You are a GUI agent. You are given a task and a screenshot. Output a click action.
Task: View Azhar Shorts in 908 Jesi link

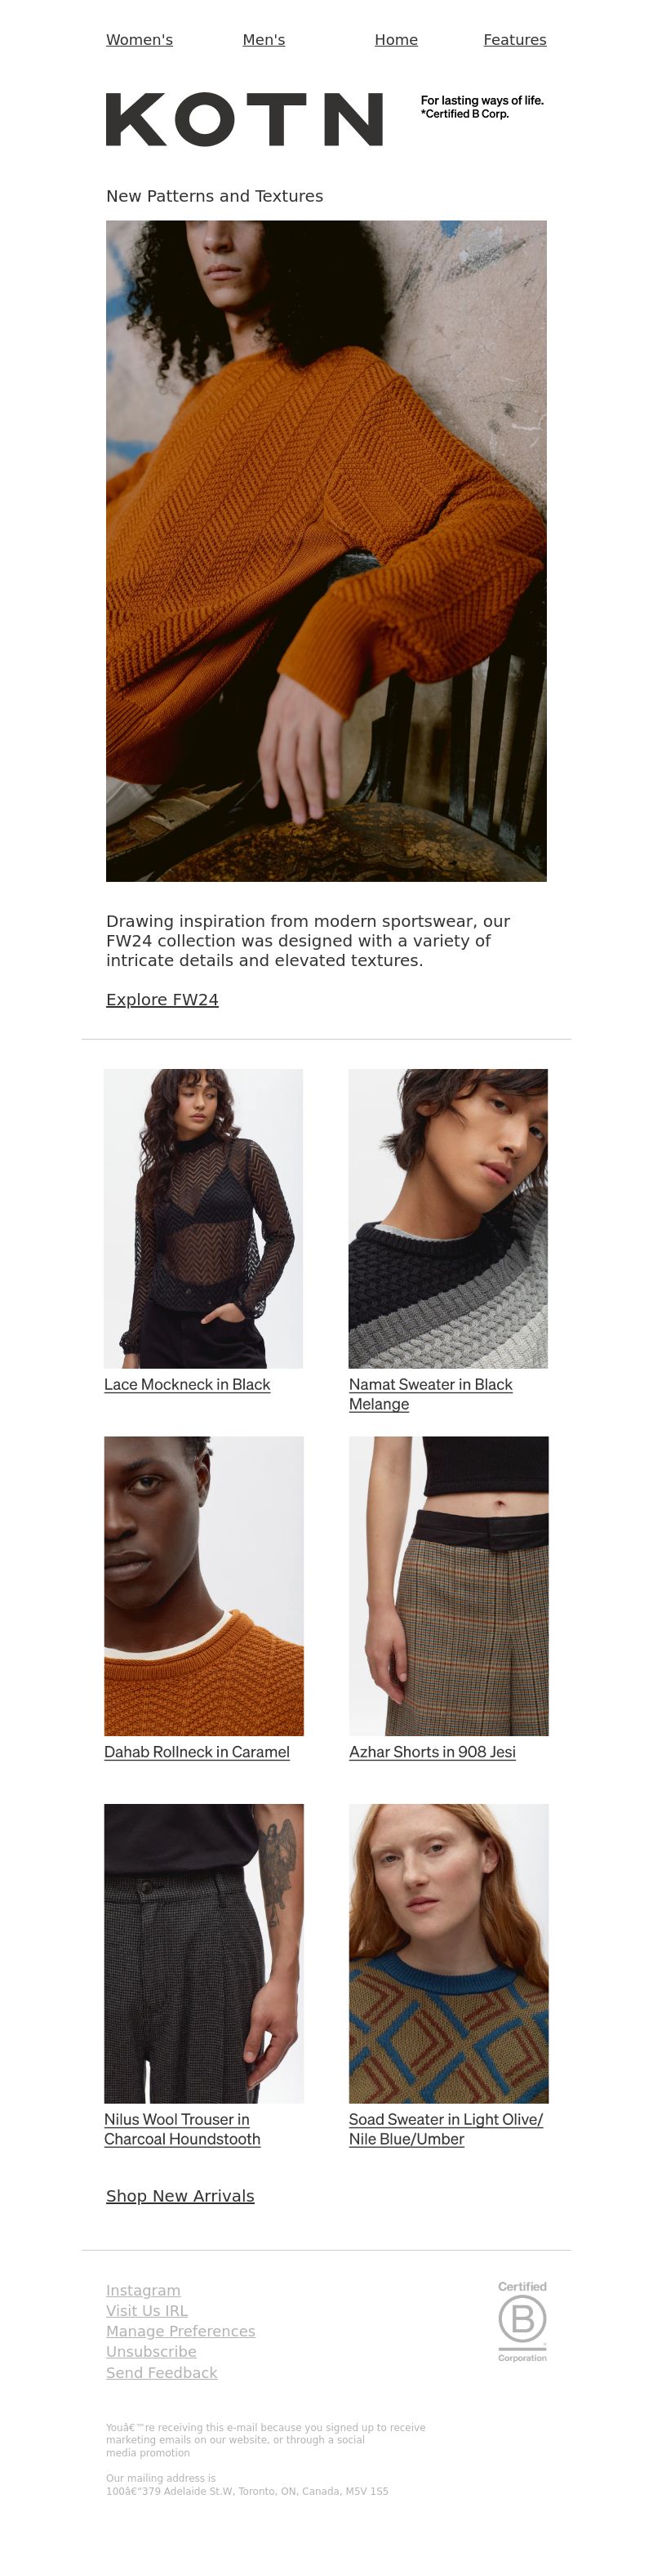[432, 1752]
